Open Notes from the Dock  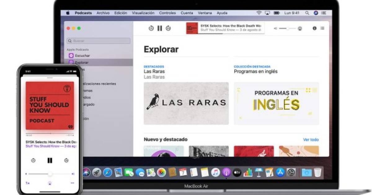[204, 172]
